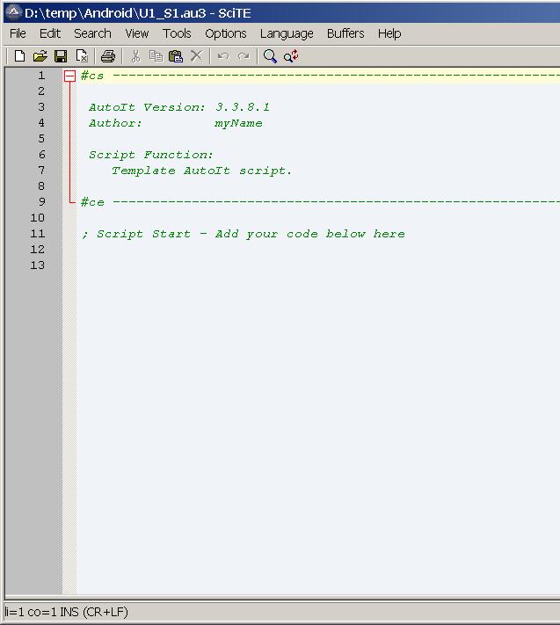Click the '#cs' text on line 1

(92, 76)
